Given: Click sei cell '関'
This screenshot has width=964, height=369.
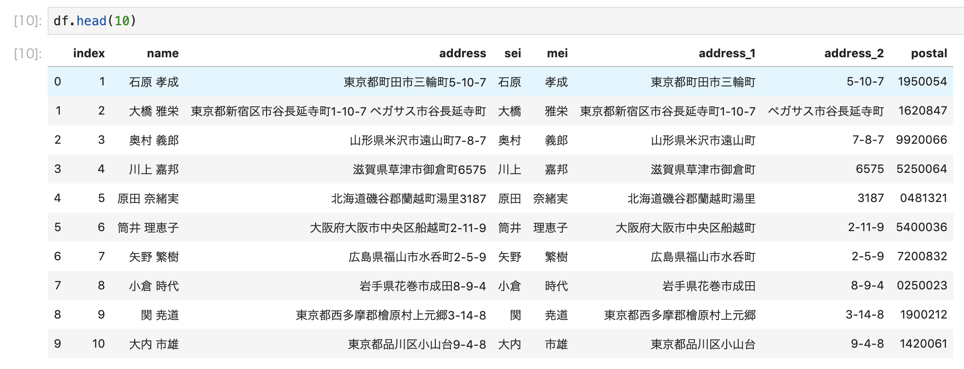Looking at the screenshot, I should click(516, 315).
